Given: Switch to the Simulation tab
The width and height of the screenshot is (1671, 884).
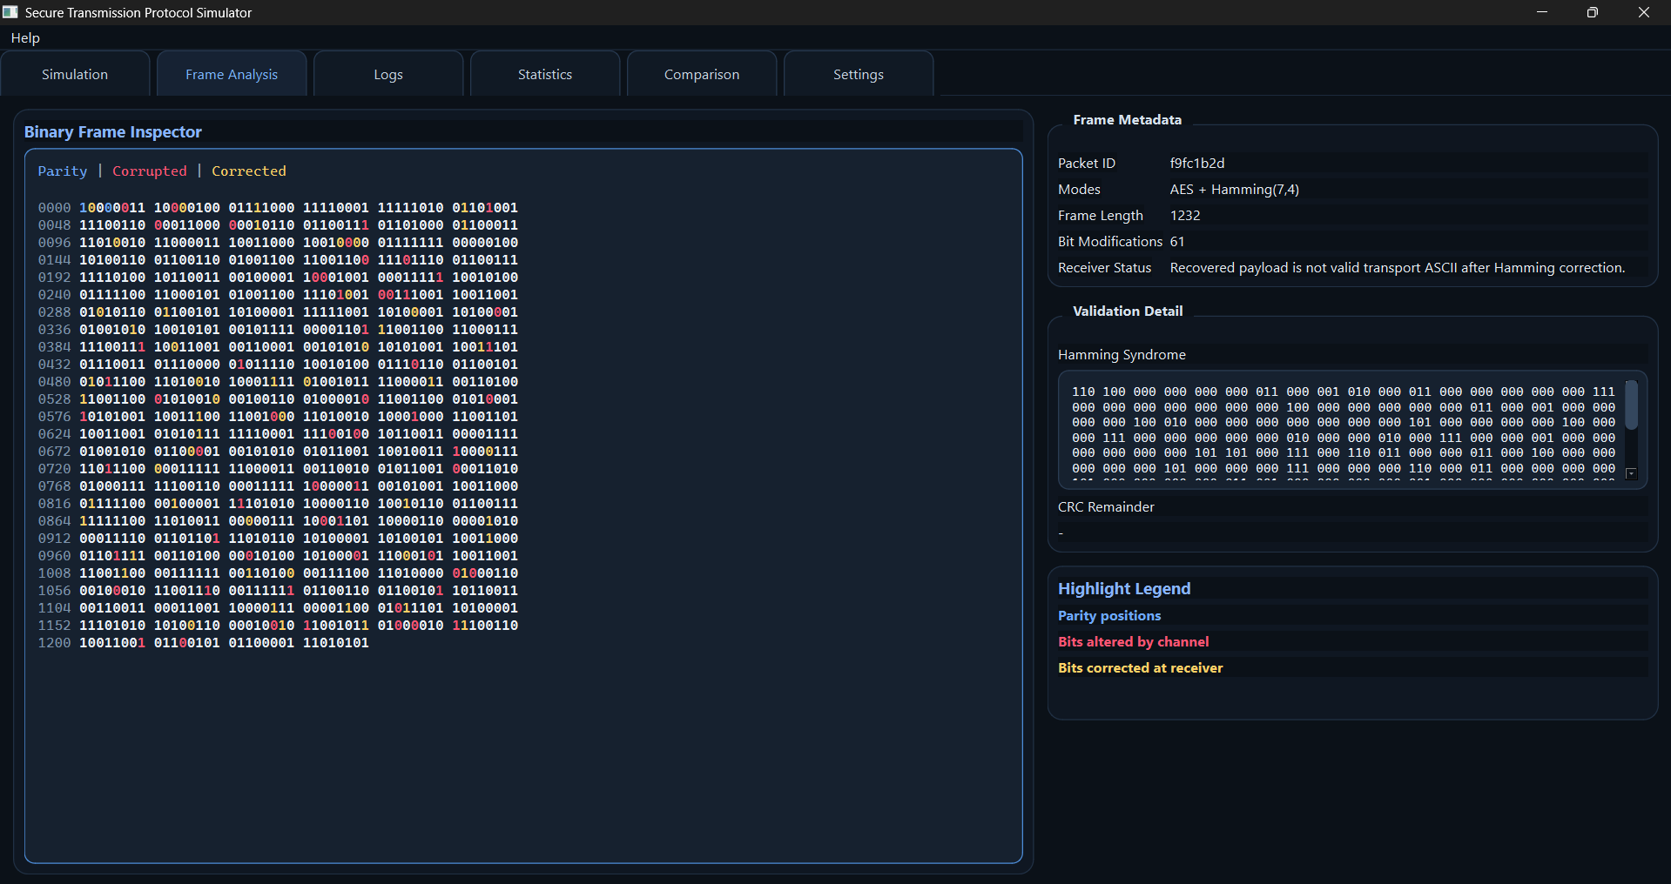Looking at the screenshot, I should (x=75, y=74).
